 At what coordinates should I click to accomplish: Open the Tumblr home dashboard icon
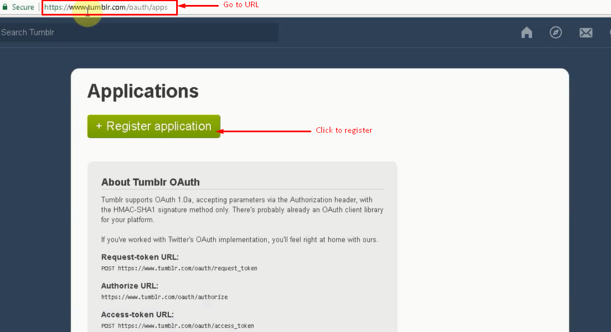[526, 33]
